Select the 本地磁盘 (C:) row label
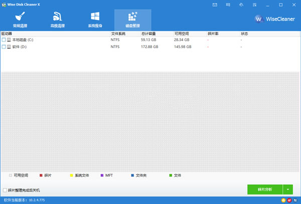This screenshot has width=301, height=204. point(23,40)
